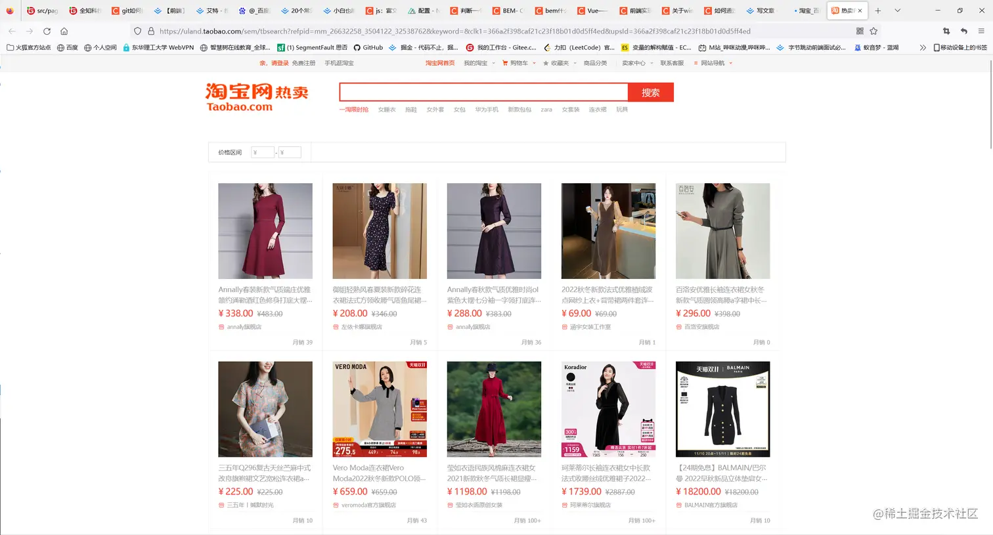Screen dimensions: 993x535
Task: Click the main search input box
Action: (x=484, y=93)
